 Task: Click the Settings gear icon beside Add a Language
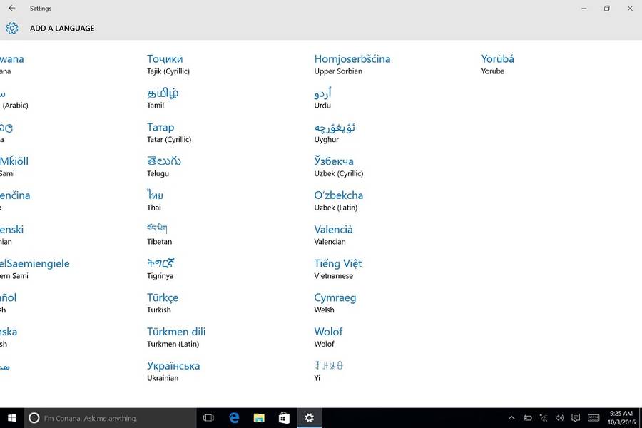click(12, 29)
